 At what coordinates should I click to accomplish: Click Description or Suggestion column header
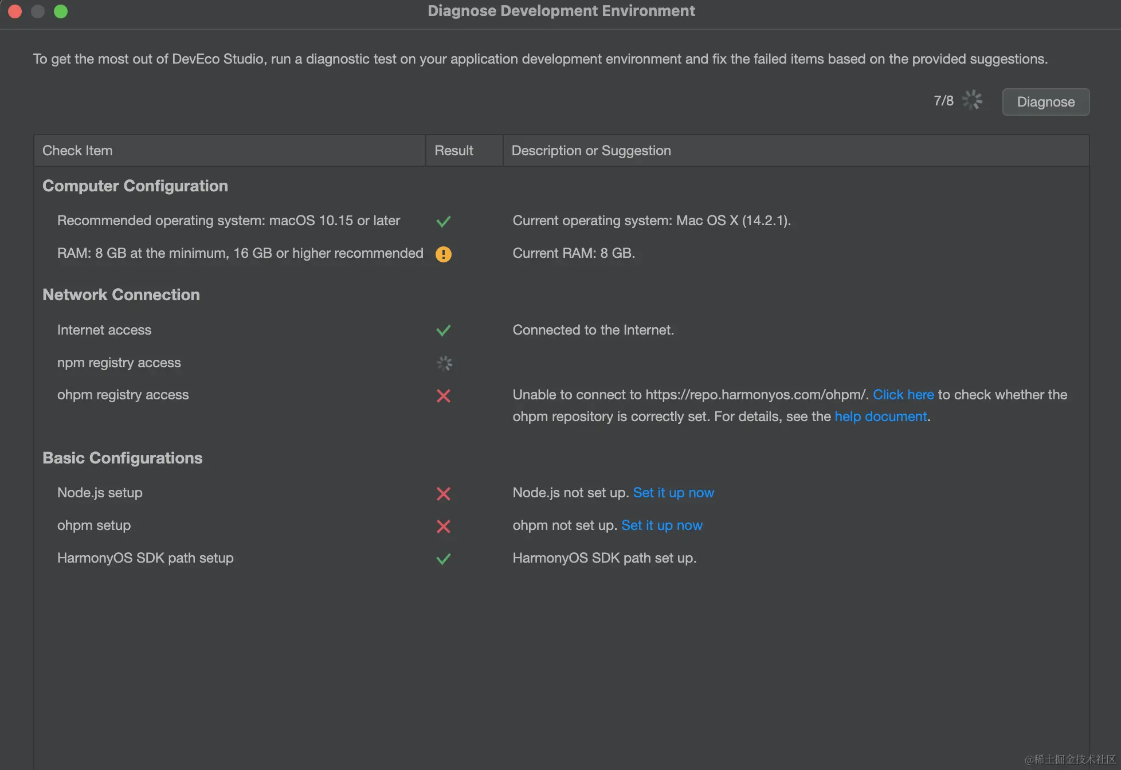[x=591, y=151]
